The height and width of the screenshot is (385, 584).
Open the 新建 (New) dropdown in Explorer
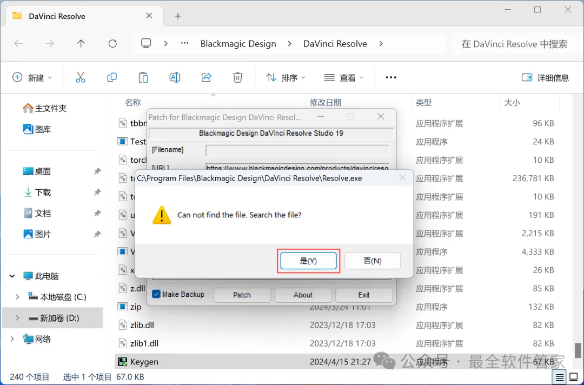pyautogui.click(x=32, y=77)
